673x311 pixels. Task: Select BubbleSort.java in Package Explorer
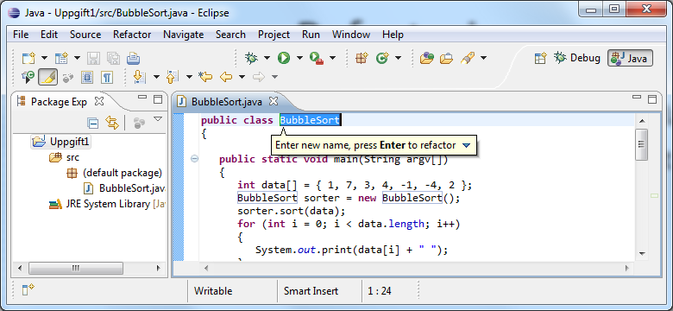coord(124,188)
